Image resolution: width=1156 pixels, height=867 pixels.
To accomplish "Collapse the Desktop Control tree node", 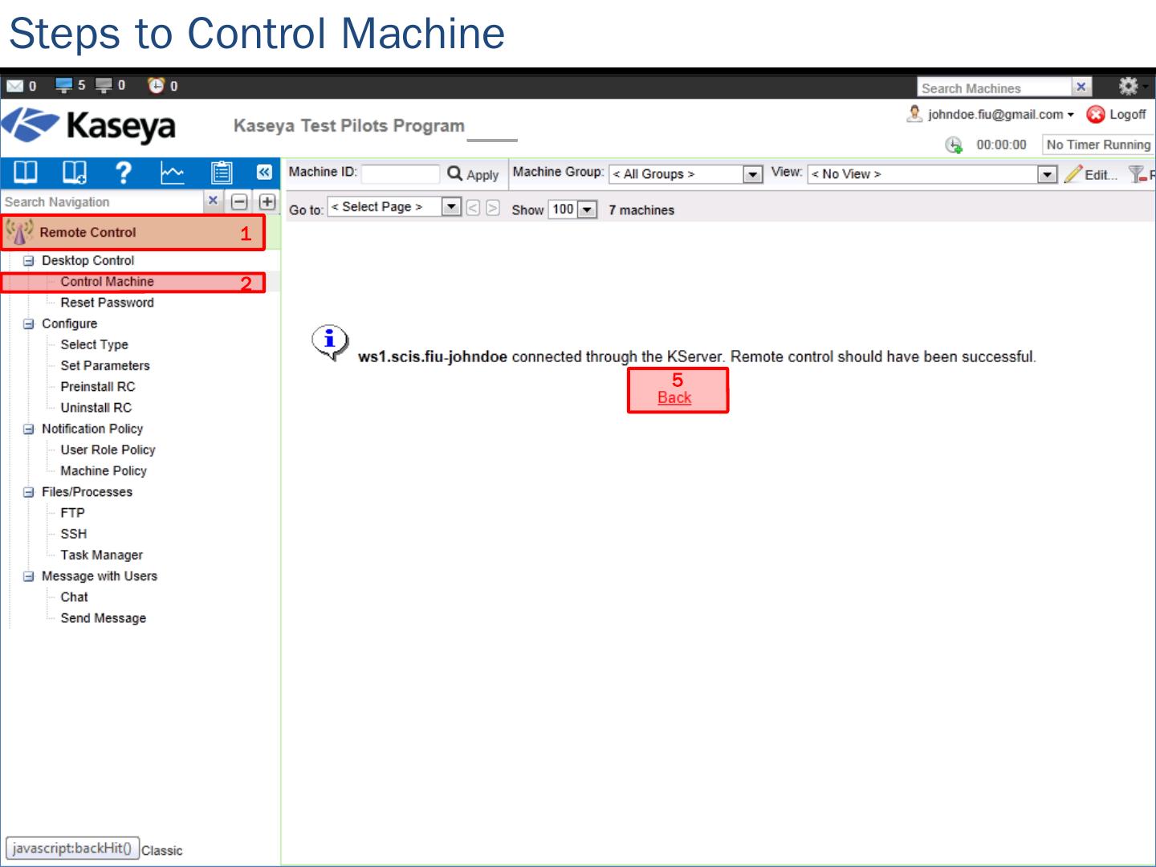I will [29, 261].
